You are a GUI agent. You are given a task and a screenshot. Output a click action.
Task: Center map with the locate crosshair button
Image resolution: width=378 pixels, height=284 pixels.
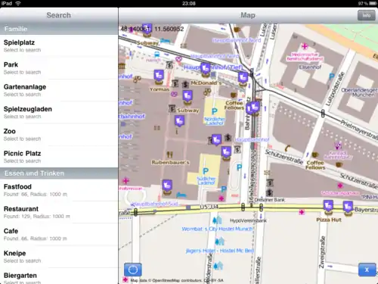pyautogui.click(x=133, y=270)
